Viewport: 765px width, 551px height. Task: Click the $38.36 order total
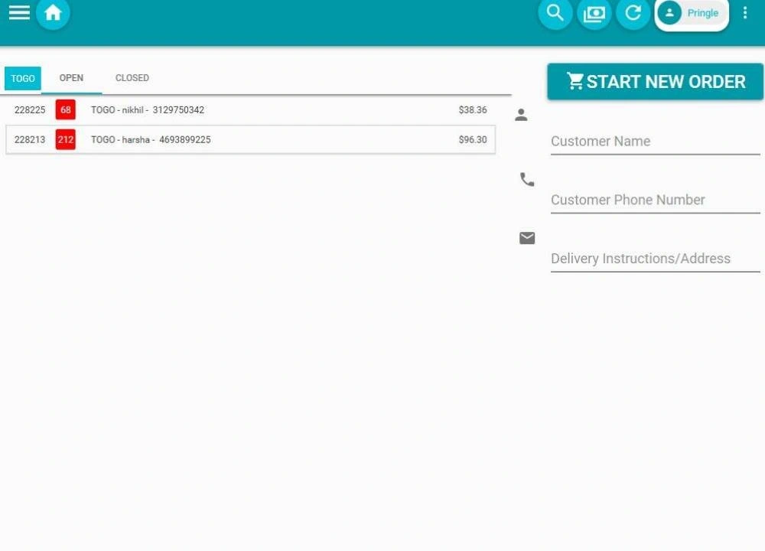(472, 109)
